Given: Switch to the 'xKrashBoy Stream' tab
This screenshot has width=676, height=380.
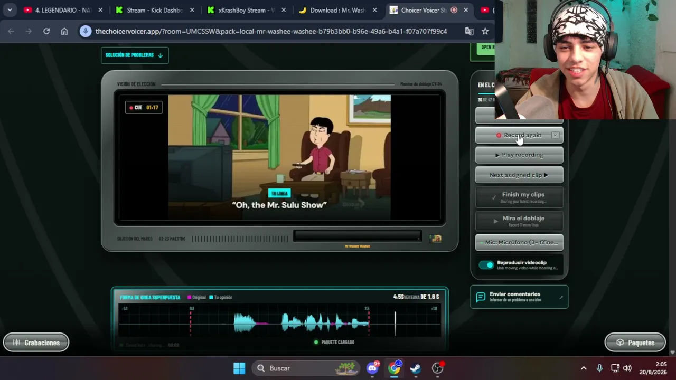Looking at the screenshot, I should [x=241, y=10].
